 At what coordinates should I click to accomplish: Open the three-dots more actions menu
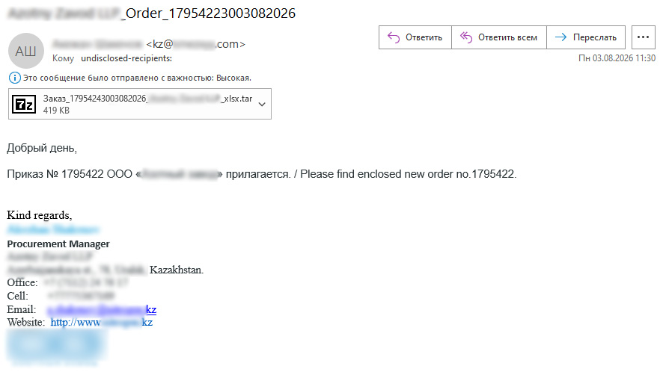click(643, 37)
